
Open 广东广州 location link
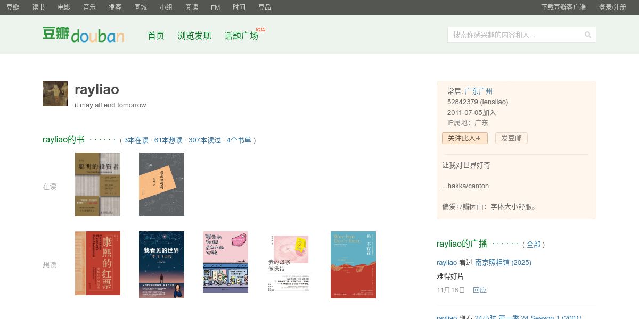point(479,91)
